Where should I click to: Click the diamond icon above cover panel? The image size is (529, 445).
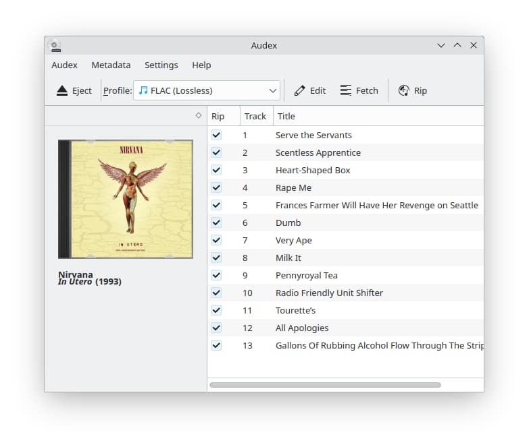tap(198, 115)
